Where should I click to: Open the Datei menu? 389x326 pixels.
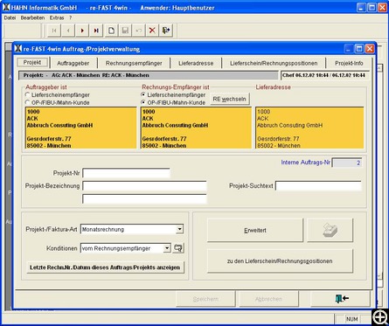point(10,17)
